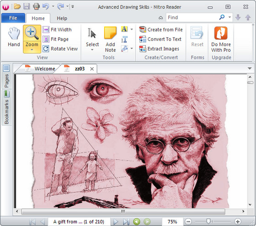The width and height of the screenshot is (256, 226).
Task: Click the vertical scrollbar down arrow
Action: [x=250, y=204]
